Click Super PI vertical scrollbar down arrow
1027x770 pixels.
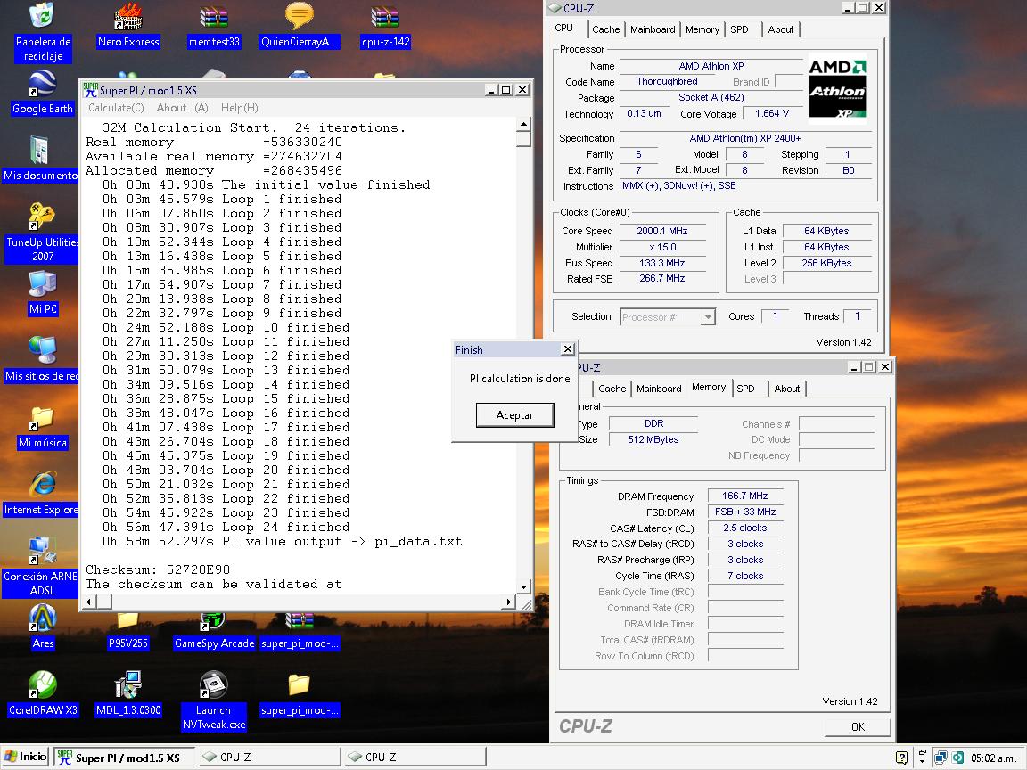tap(523, 587)
